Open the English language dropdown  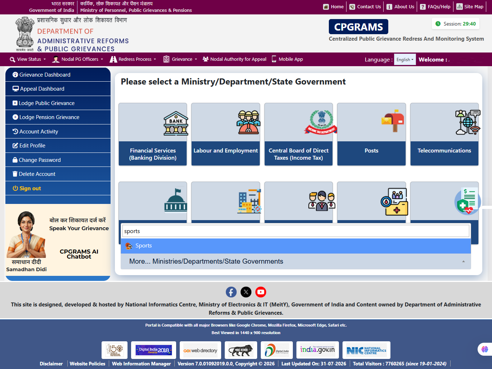point(405,59)
